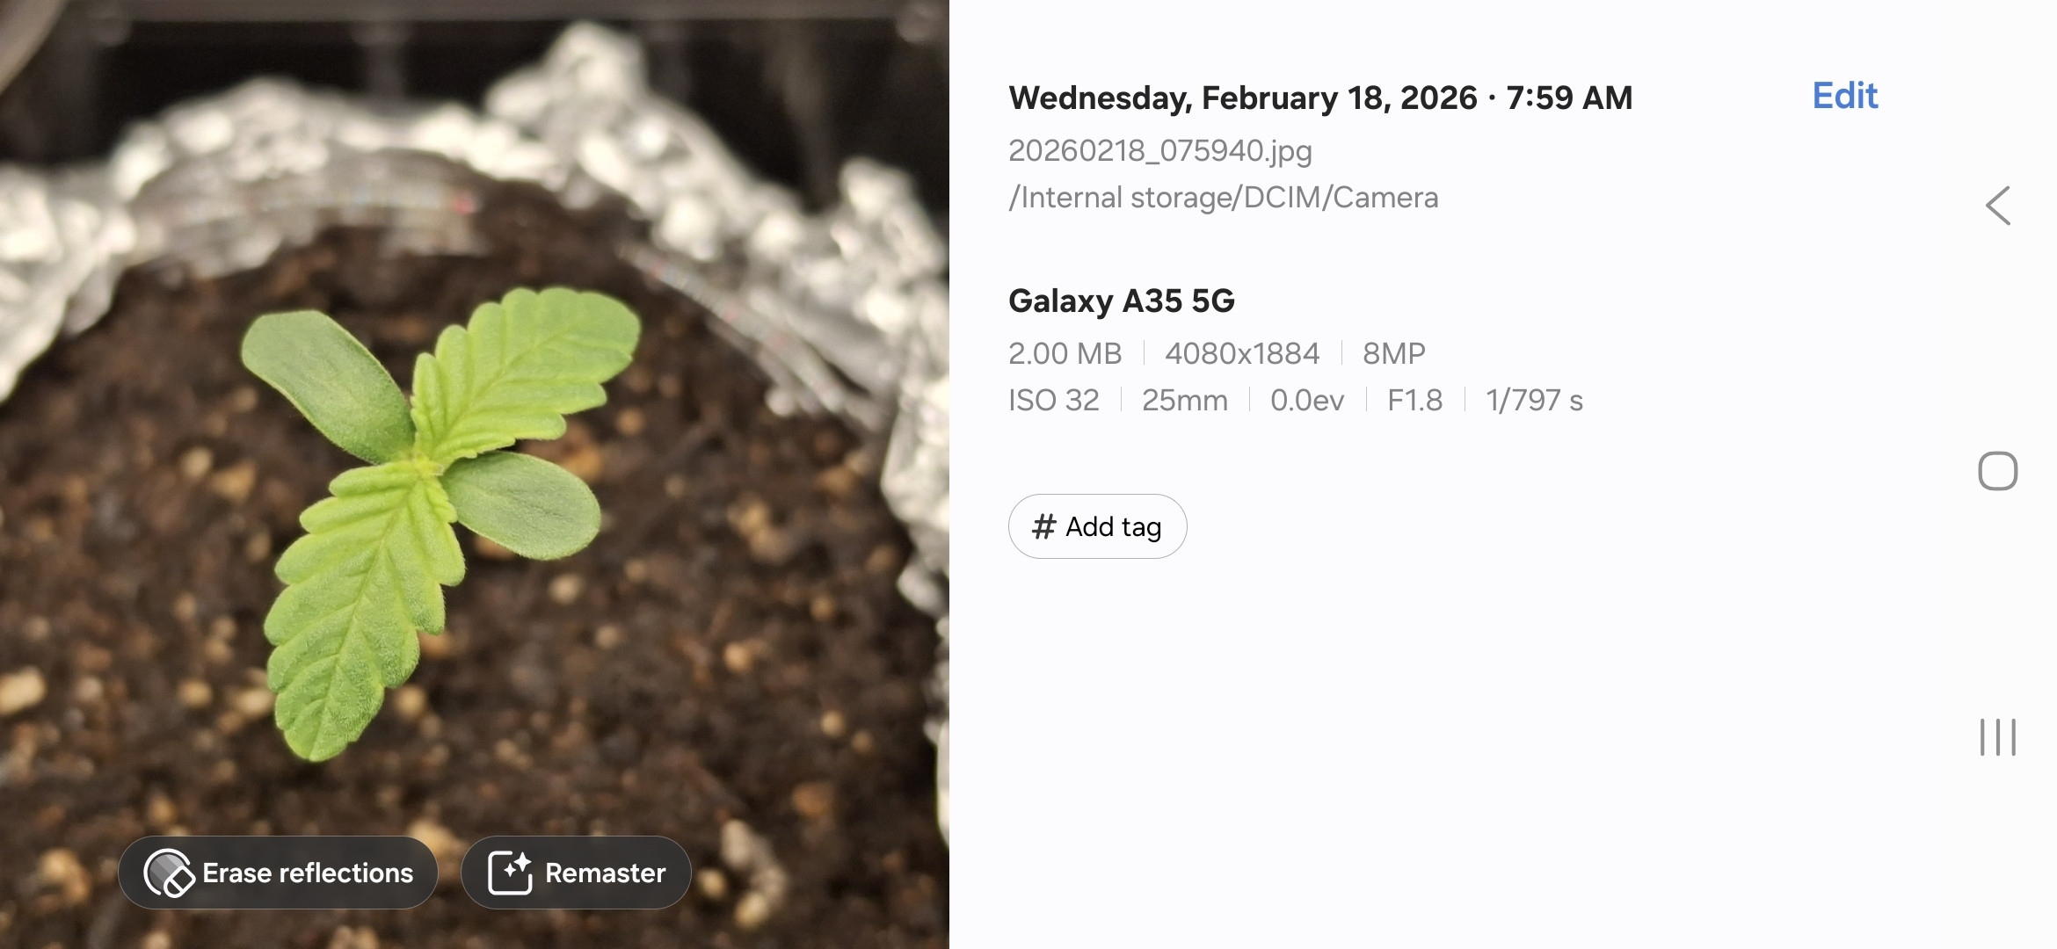Tap the /Internal storage/DCIM/Camera path

click(x=1223, y=198)
